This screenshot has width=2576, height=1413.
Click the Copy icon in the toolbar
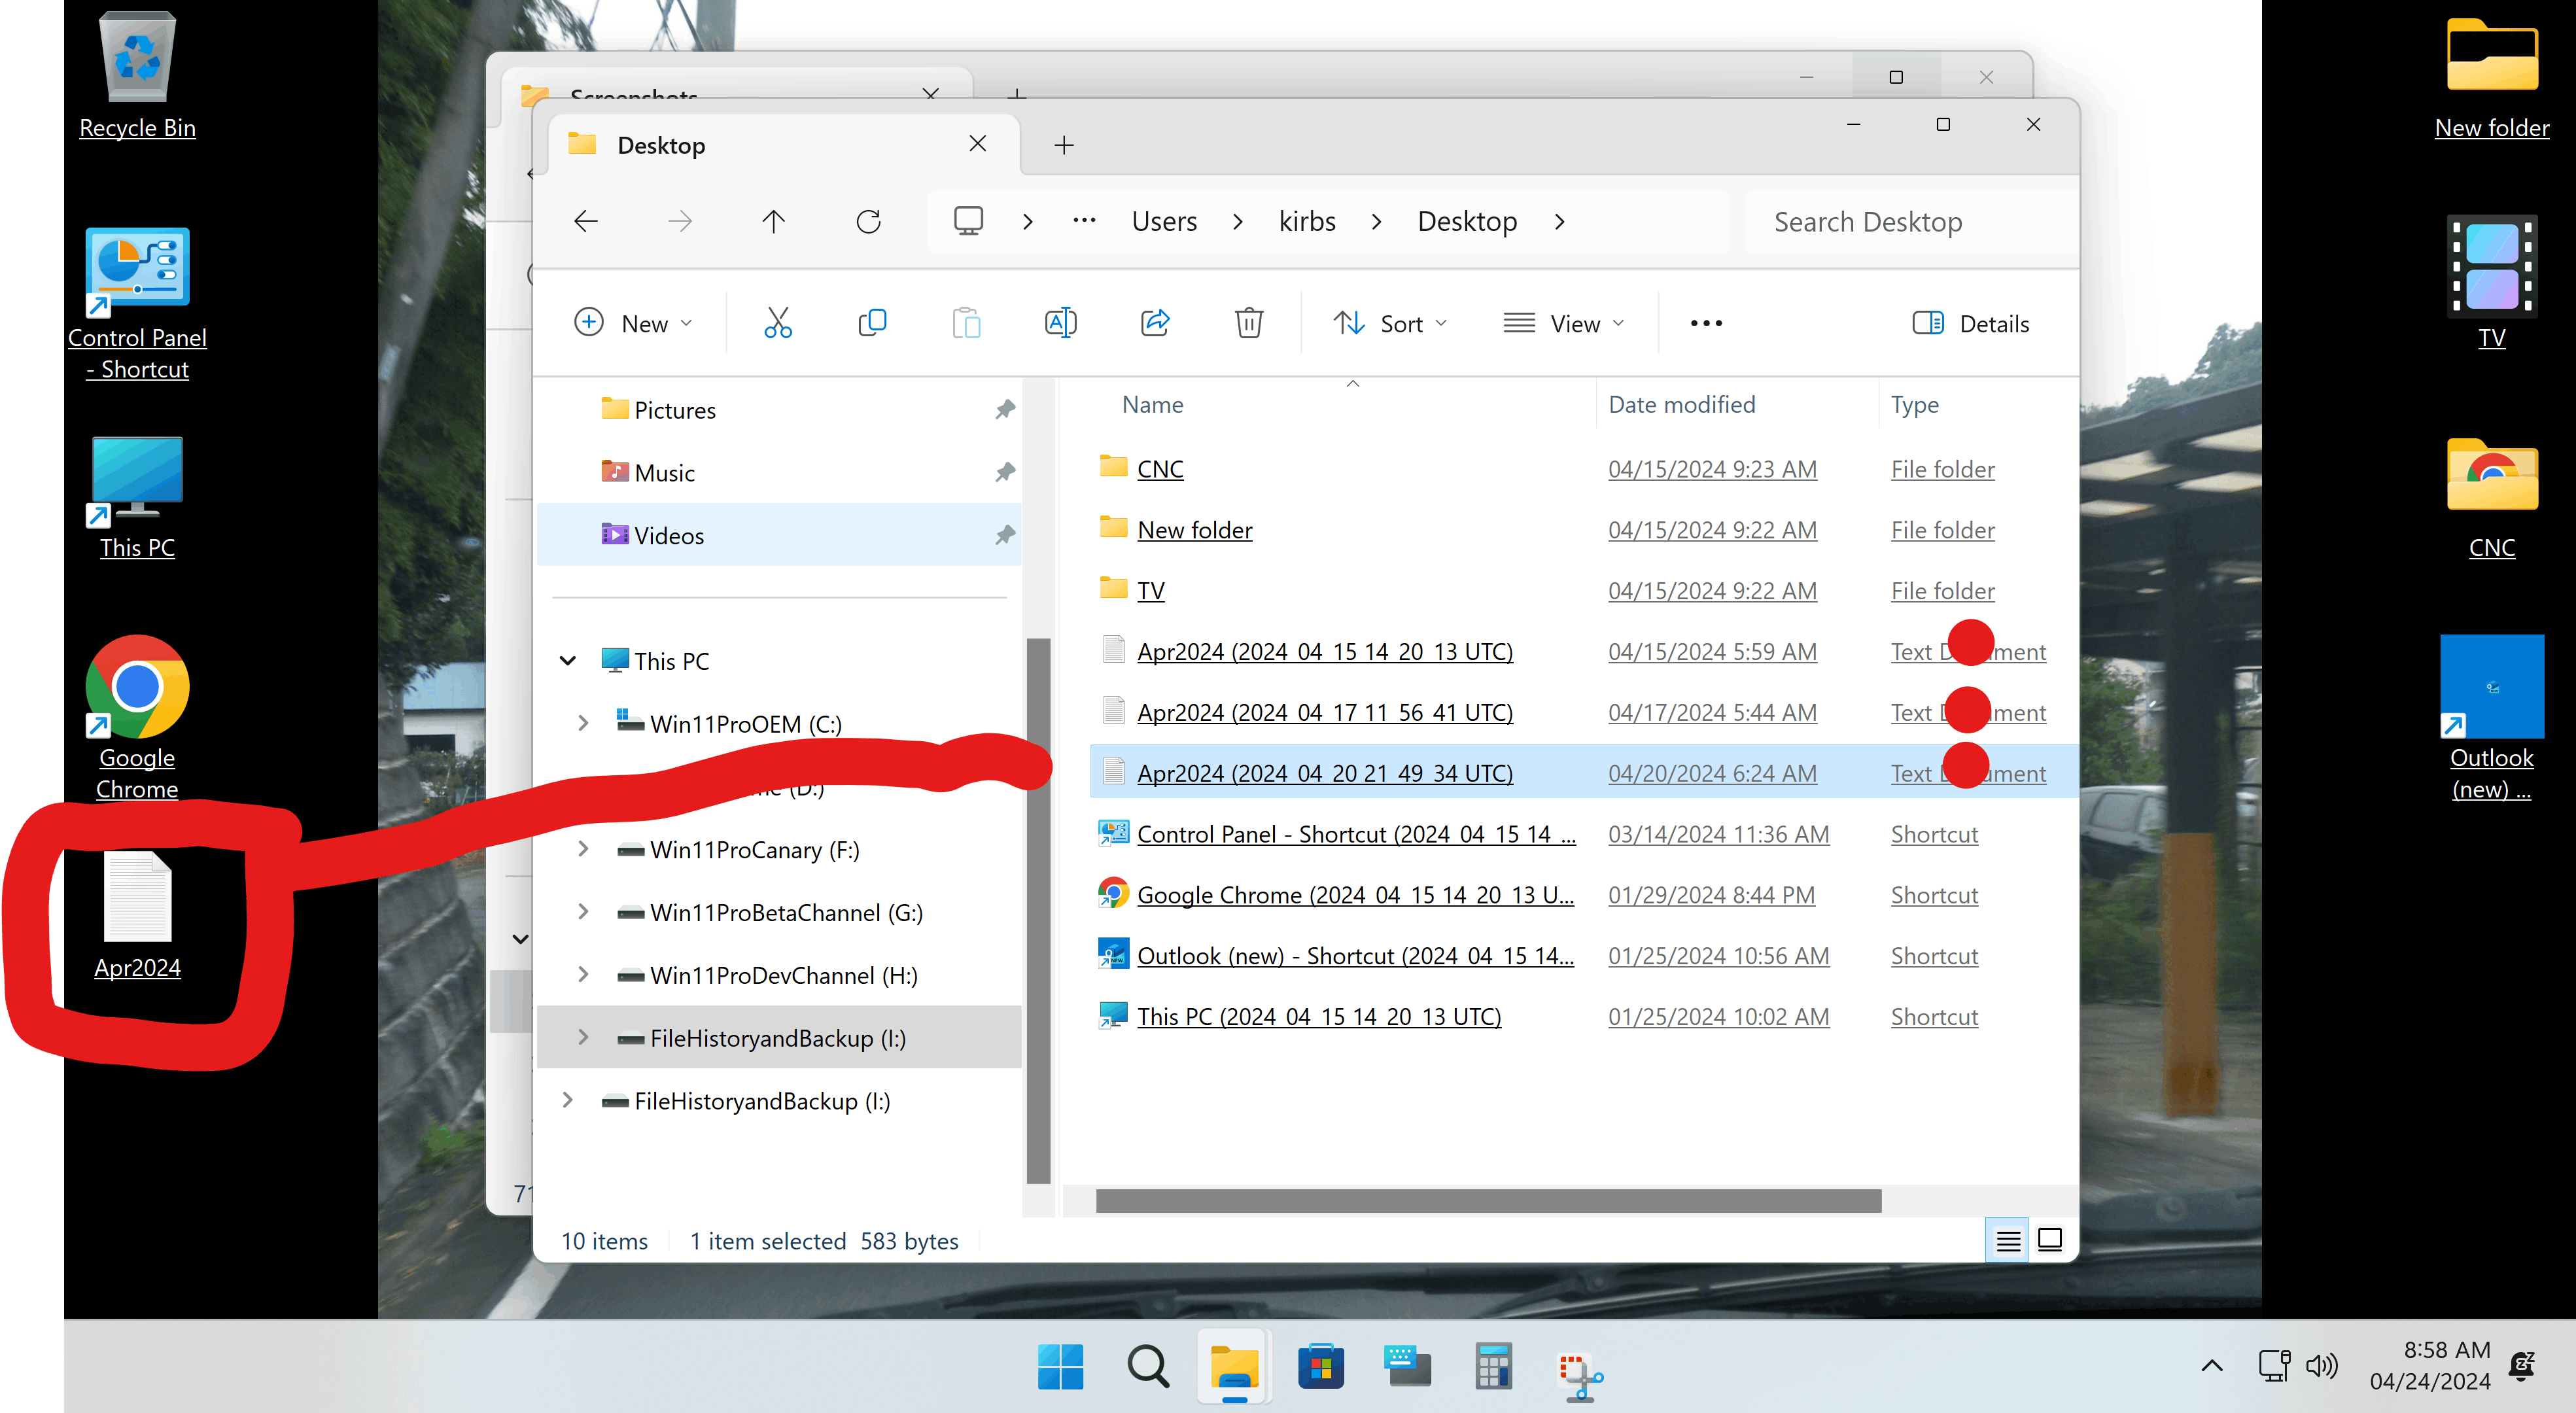click(x=872, y=323)
